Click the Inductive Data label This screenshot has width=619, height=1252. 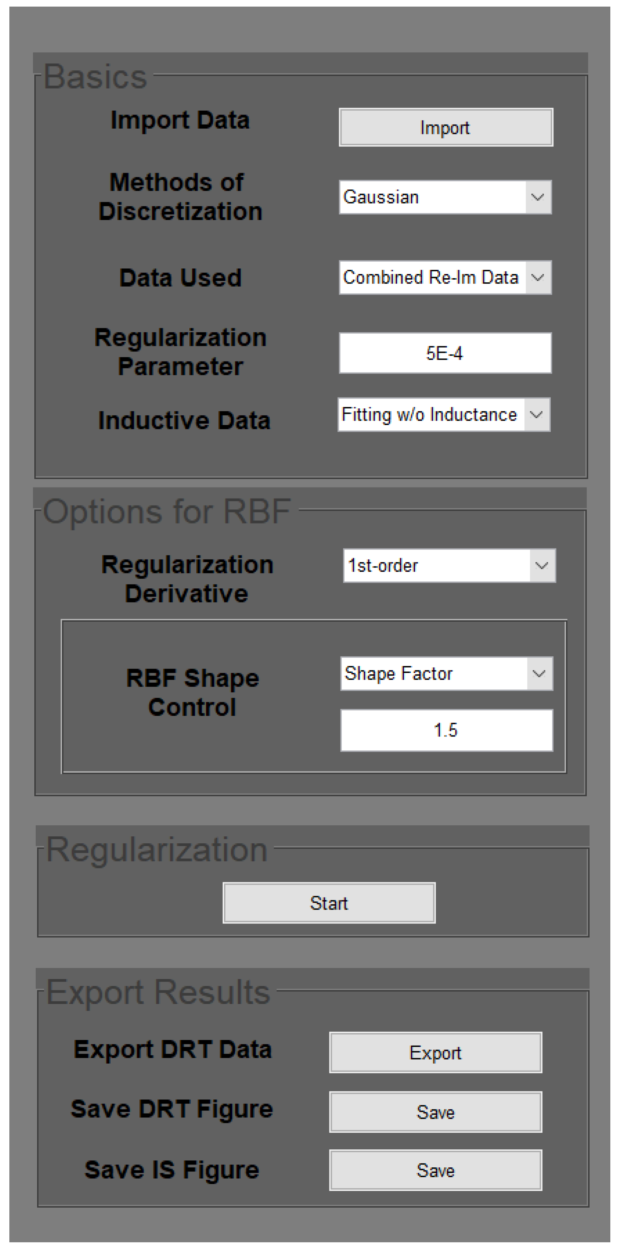point(184,420)
